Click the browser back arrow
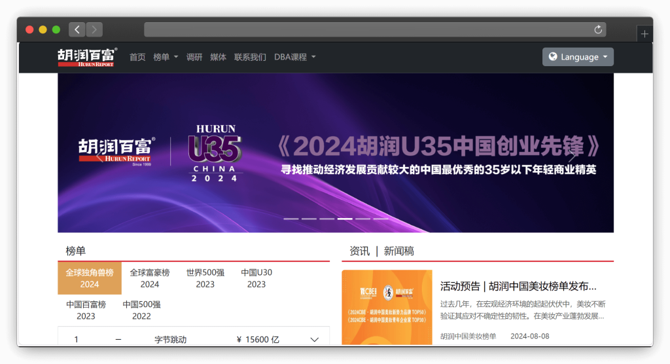The image size is (670, 364). coord(77,29)
